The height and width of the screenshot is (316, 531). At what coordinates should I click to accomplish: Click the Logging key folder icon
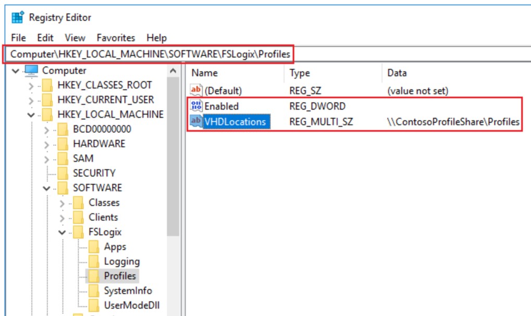click(94, 261)
